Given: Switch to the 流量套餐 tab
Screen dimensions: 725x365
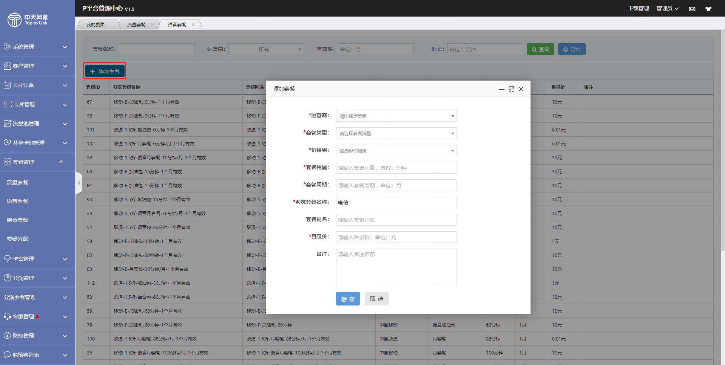Looking at the screenshot, I should (136, 25).
